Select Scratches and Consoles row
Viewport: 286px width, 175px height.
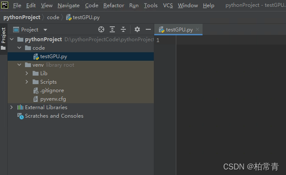point(81,116)
